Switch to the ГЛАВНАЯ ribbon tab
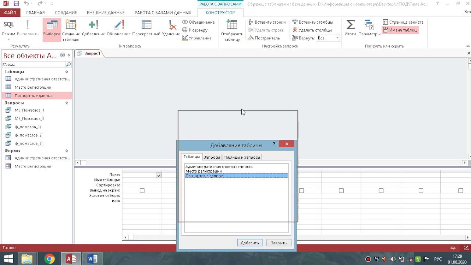This screenshot has width=471, height=265. click(35, 13)
